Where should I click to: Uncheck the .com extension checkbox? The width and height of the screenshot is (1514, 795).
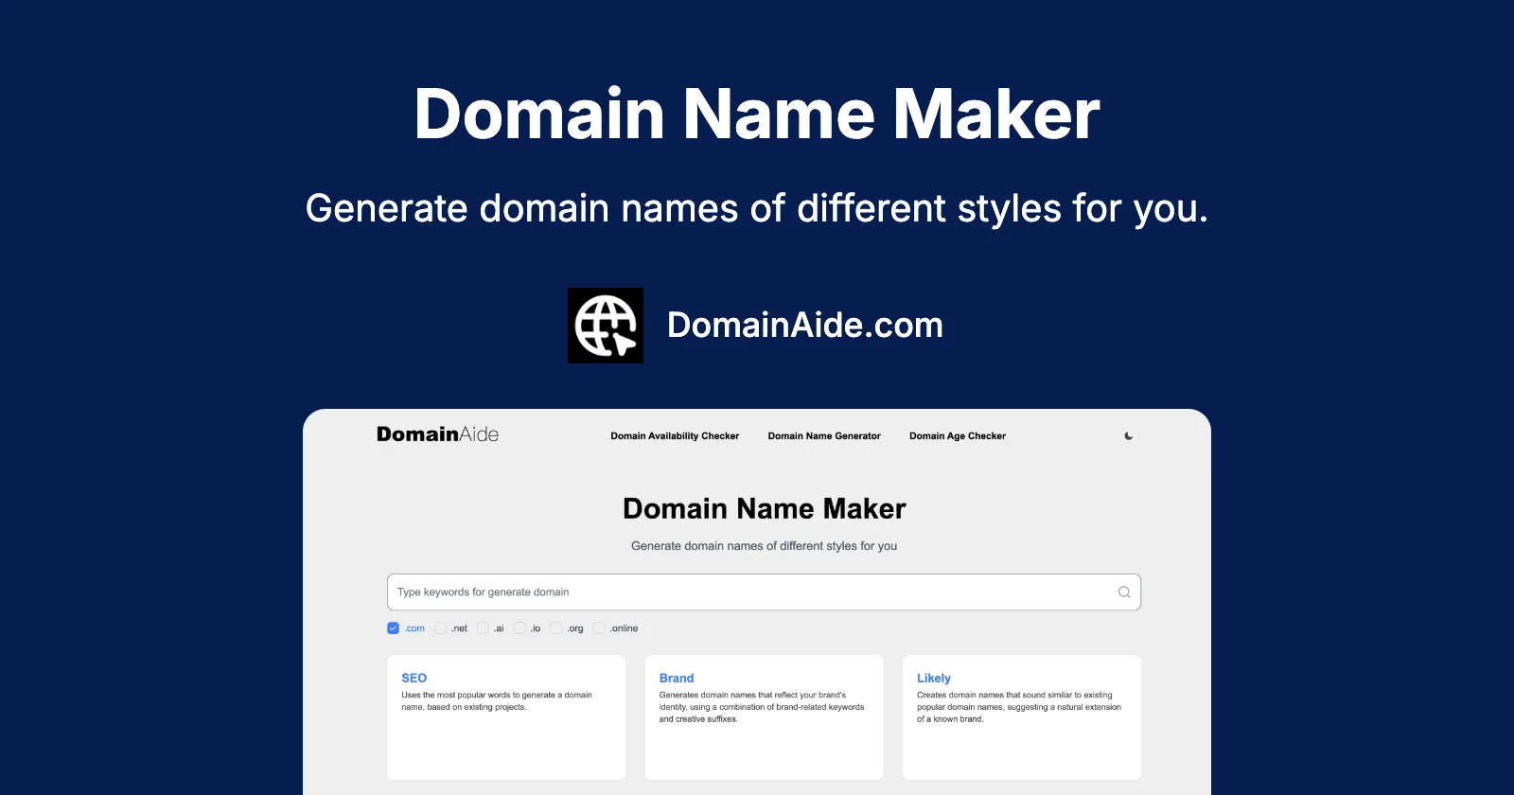394,628
